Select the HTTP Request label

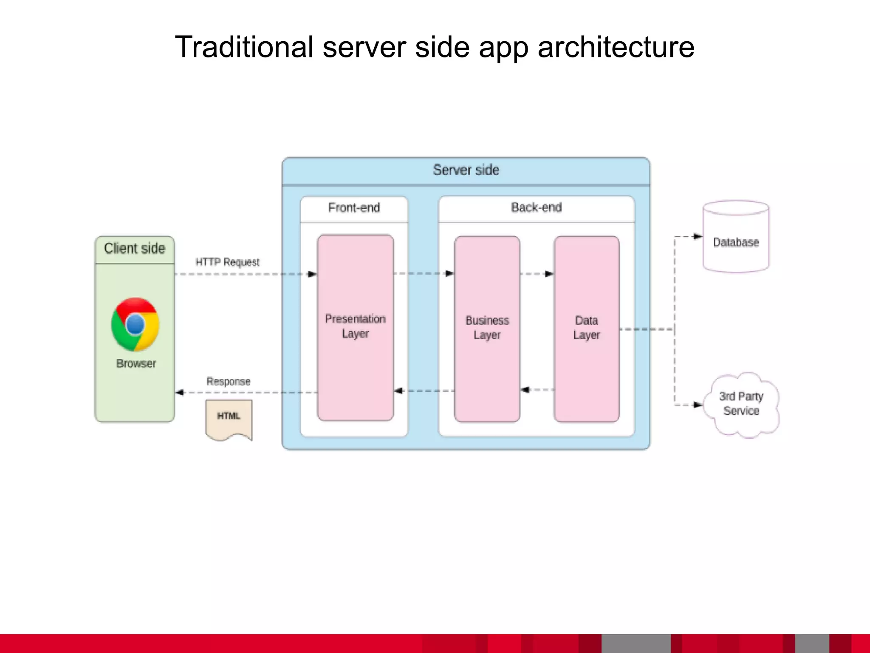pyautogui.click(x=227, y=262)
